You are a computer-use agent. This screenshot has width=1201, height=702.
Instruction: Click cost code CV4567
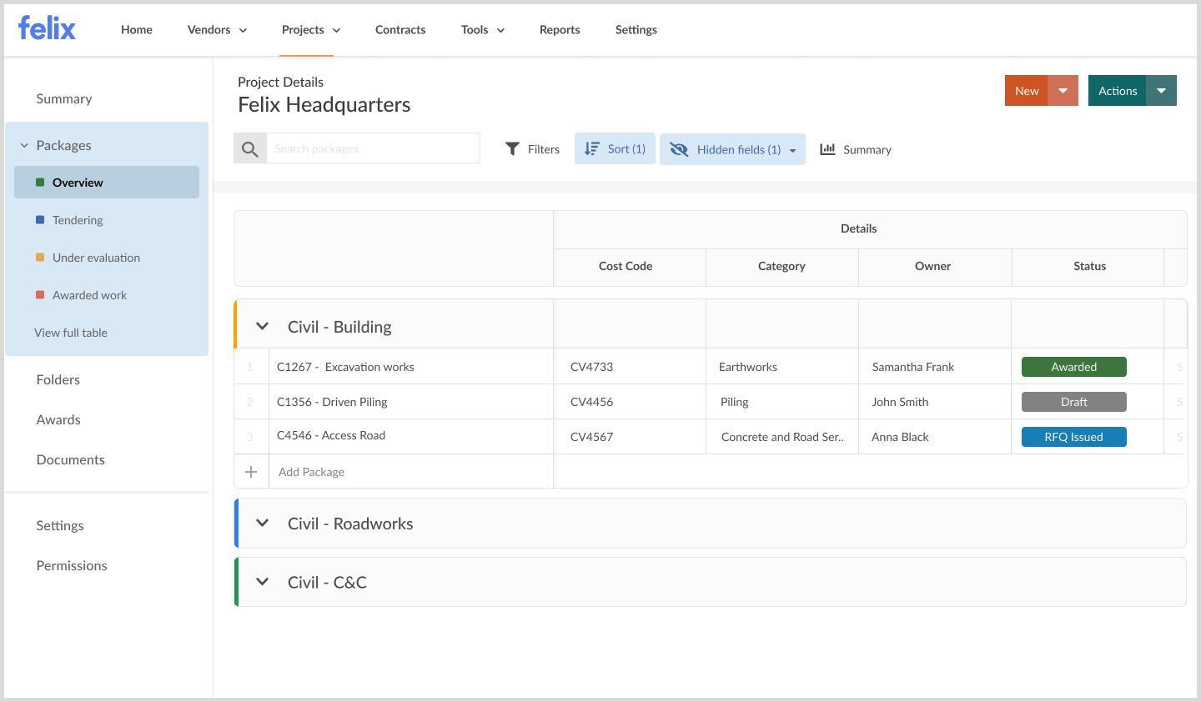(591, 437)
